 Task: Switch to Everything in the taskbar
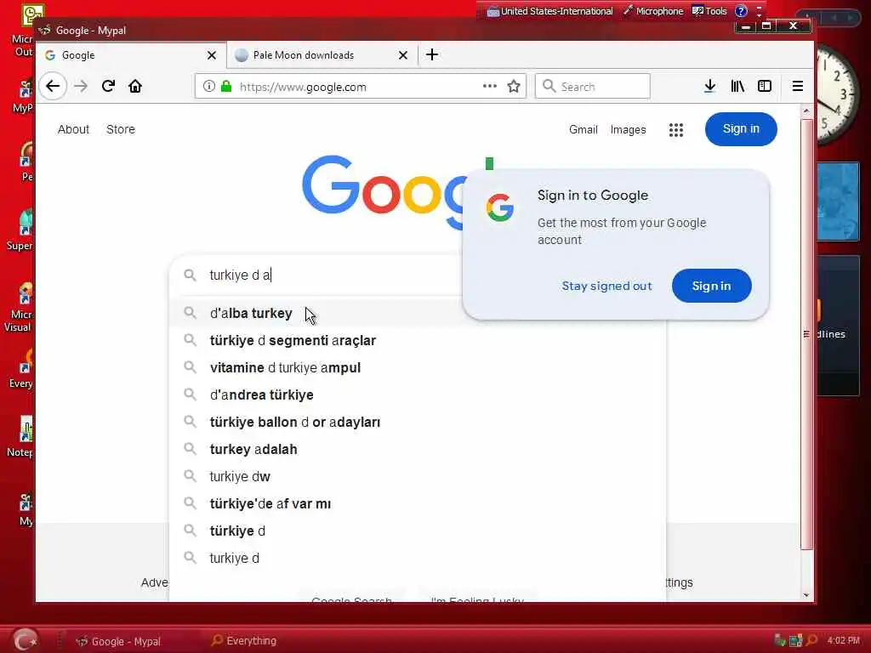243,640
